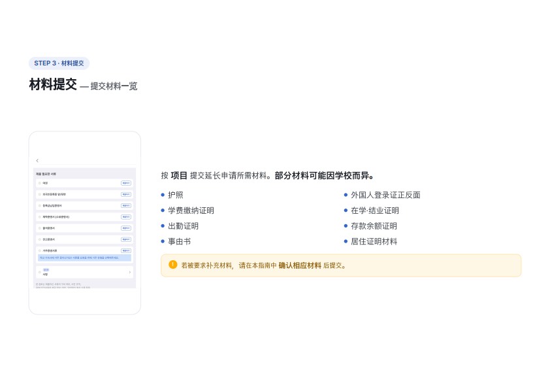Click submit button for the 거주증명서류 row
Image resolution: width=550 pixels, height=389 pixels.
click(126, 250)
